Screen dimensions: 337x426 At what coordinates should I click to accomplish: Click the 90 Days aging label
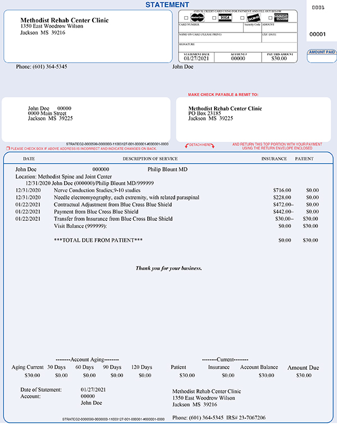(x=112, y=367)
